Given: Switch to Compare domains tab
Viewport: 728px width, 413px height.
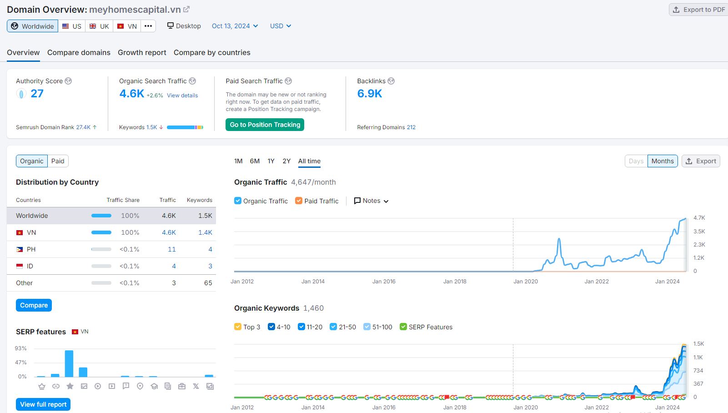Looking at the screenshot, I should coord(79,52).
